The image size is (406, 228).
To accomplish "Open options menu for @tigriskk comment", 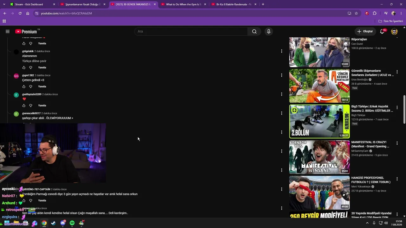I will [x=281, y=51].
